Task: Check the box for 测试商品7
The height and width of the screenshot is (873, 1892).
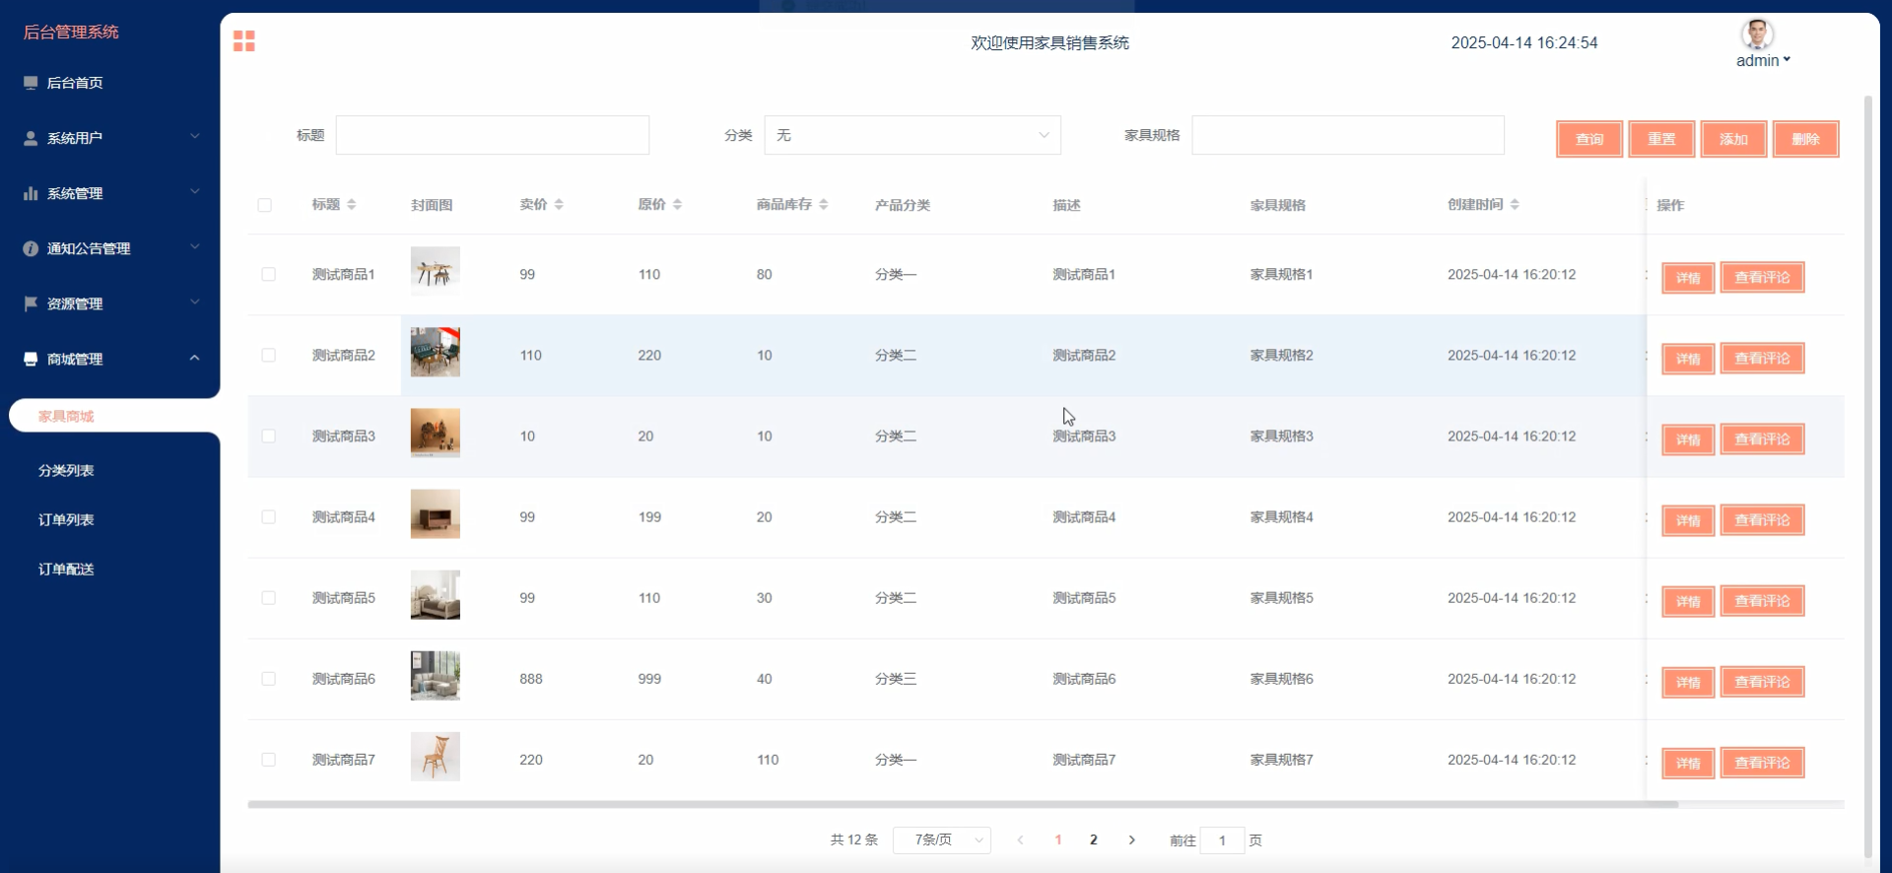Action: coord(268,759)
